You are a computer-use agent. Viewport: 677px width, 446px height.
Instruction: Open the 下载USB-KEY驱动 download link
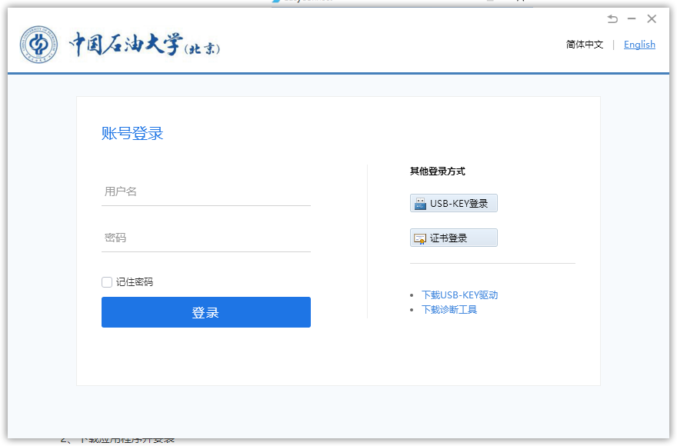point(459,295)
